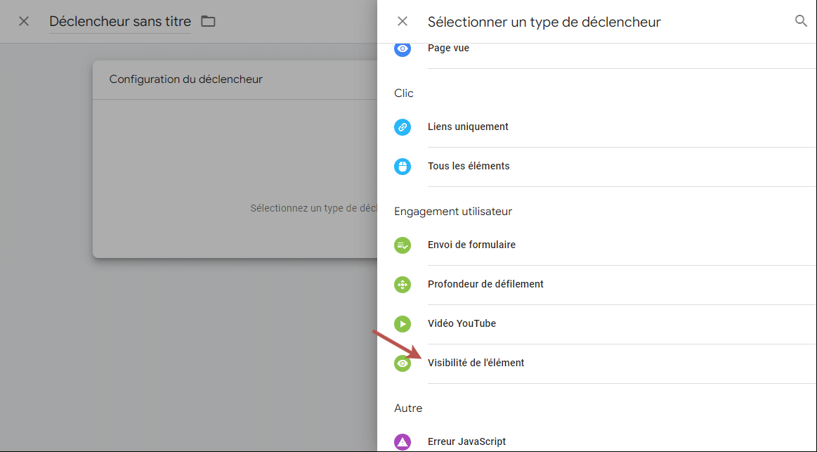Click the Envoi de formulaire icon

click(403, 245)
